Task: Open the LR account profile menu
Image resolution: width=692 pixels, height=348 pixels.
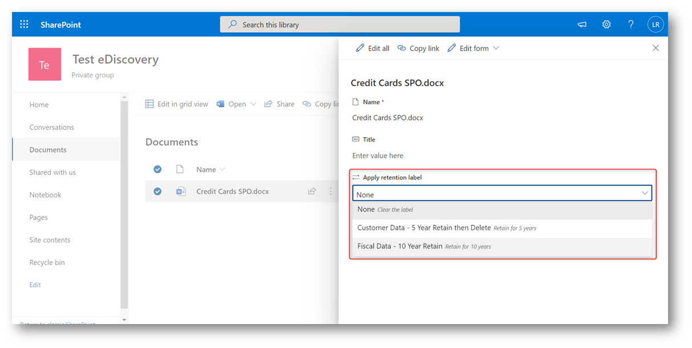Action: [655, 25]
